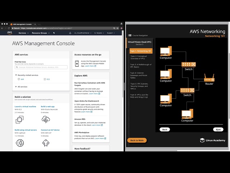Click the AWS console page vertical scrollbar
Image resolution: width=230 pixels, height=173 pixels.
pos(123,64)
